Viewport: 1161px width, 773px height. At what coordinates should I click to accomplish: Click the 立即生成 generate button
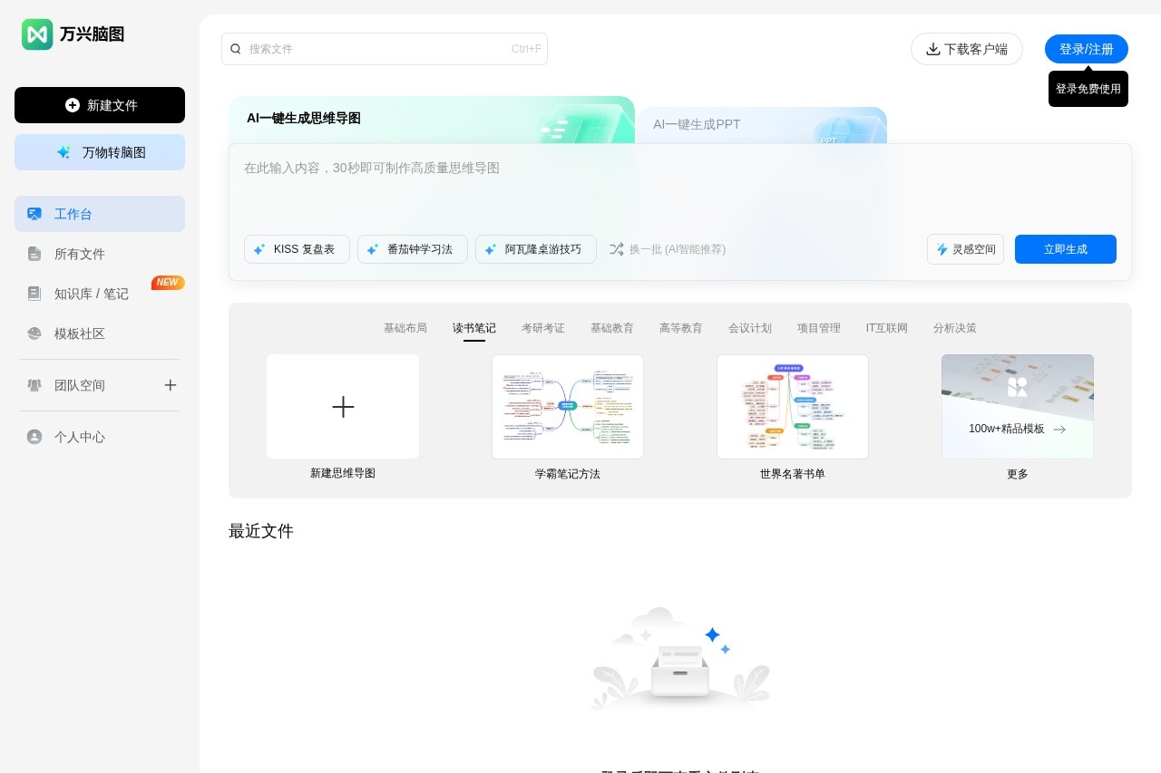tap(1065, 249)
